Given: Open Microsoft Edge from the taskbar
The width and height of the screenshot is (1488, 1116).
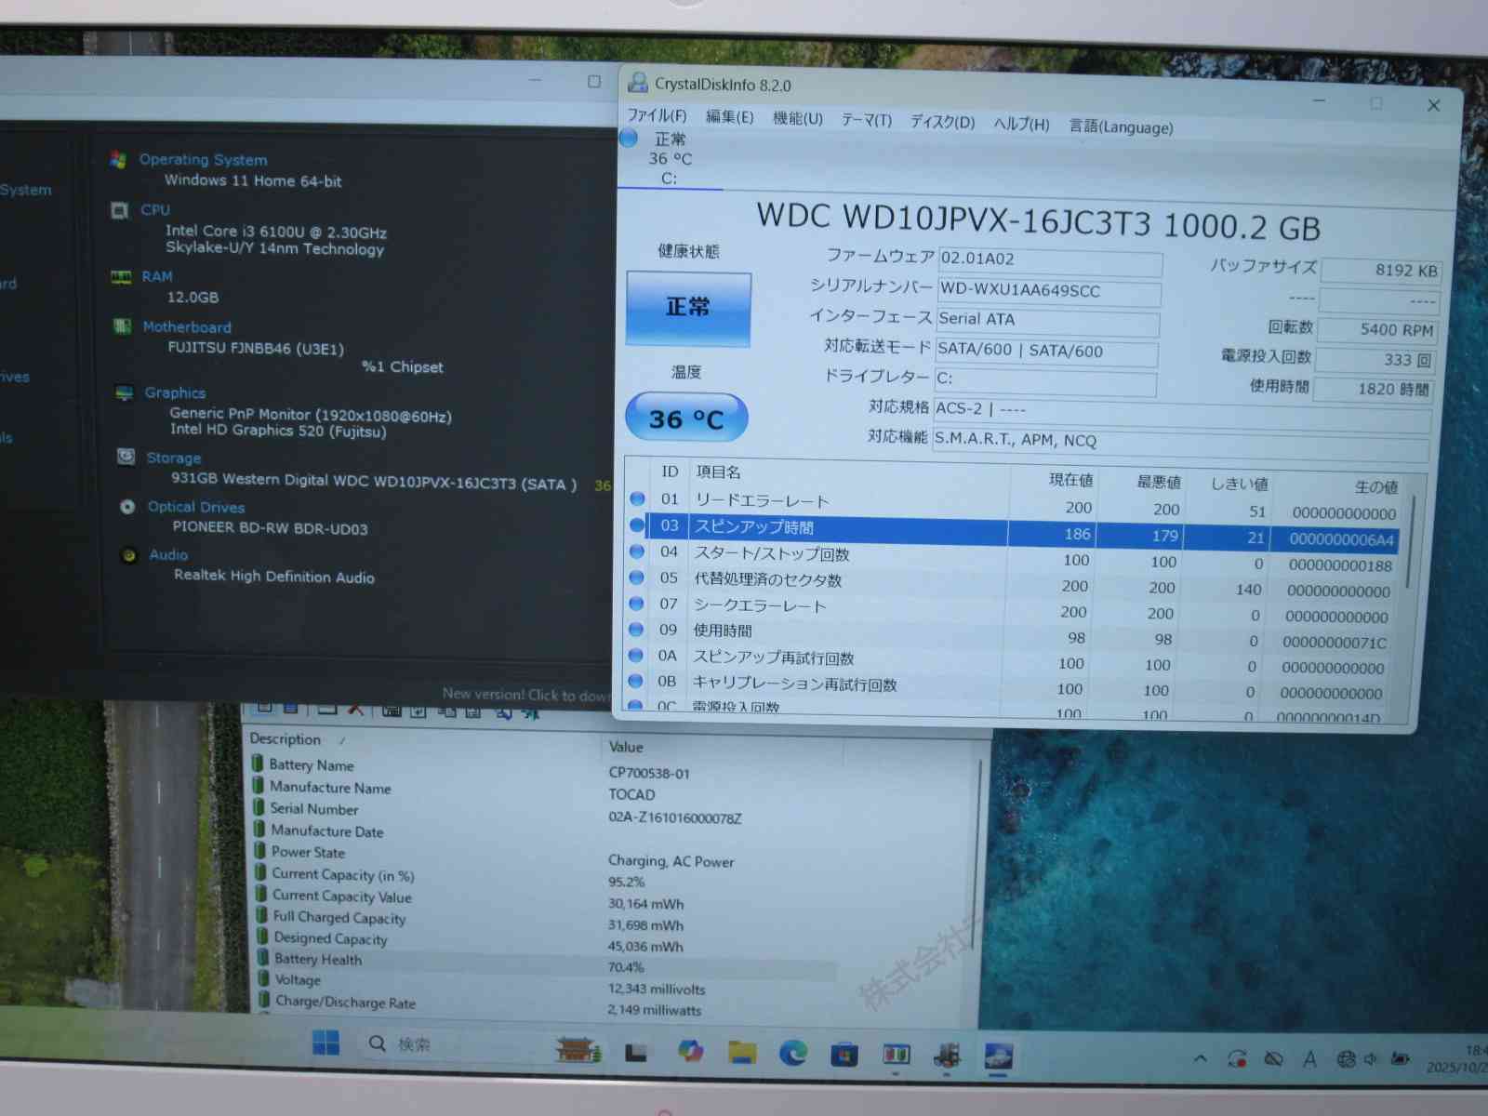Looking at the screenshot, I should point(792,1052).
